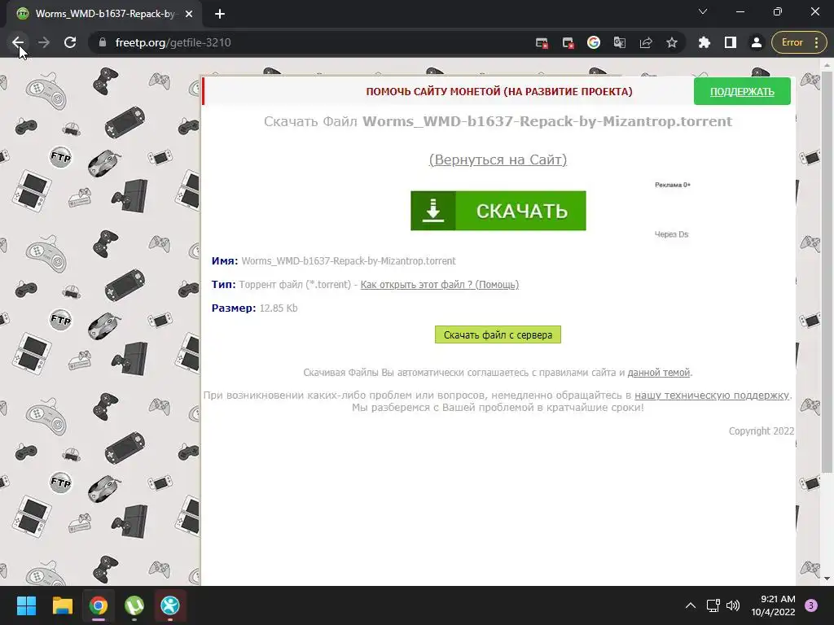Click the Copyright 2022 text
This screenshot has height=625, width=834.
[x=762, y=431]
